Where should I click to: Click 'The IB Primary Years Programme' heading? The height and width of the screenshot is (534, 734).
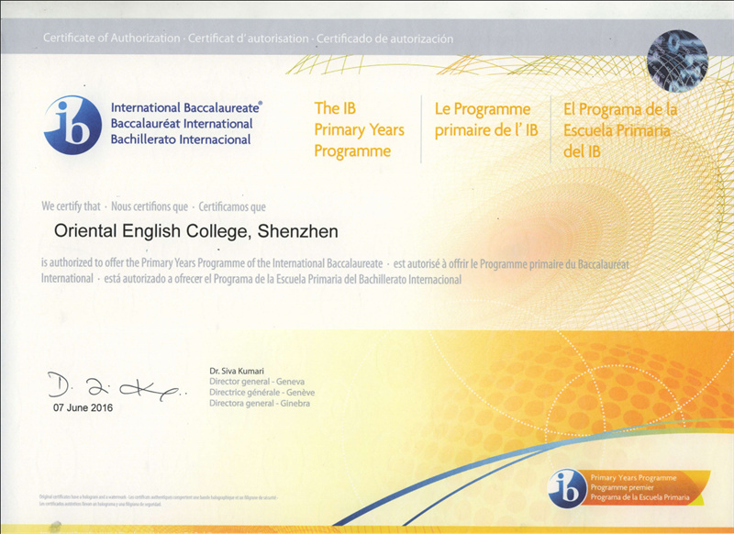point(359,129)
